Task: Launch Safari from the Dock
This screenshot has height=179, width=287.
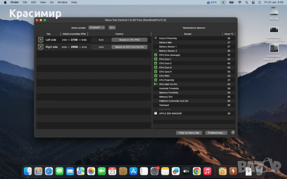Action: [49, 171]
